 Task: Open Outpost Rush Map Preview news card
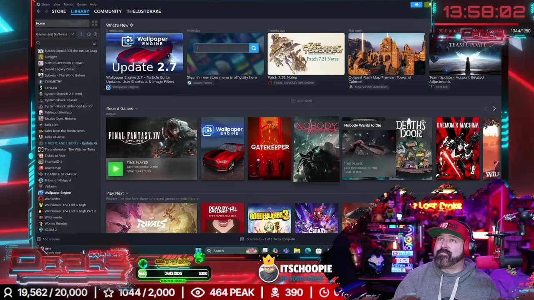click(387, 61)
